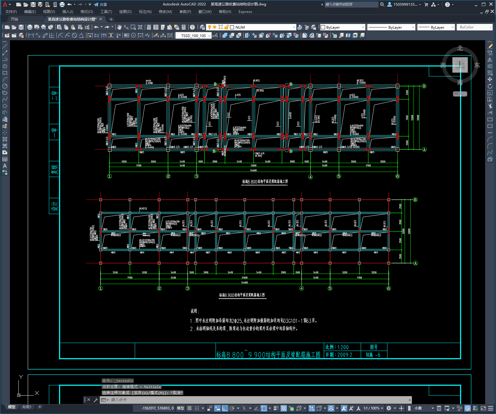Viewport: 496px width, 414px height.
Task: Click the WCS label under view cube
Action: click(x=460, y=94)
